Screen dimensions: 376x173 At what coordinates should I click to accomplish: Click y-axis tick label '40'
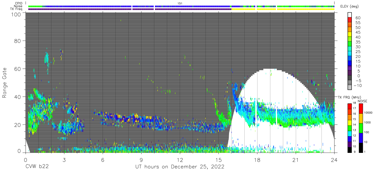coord(18,97)
